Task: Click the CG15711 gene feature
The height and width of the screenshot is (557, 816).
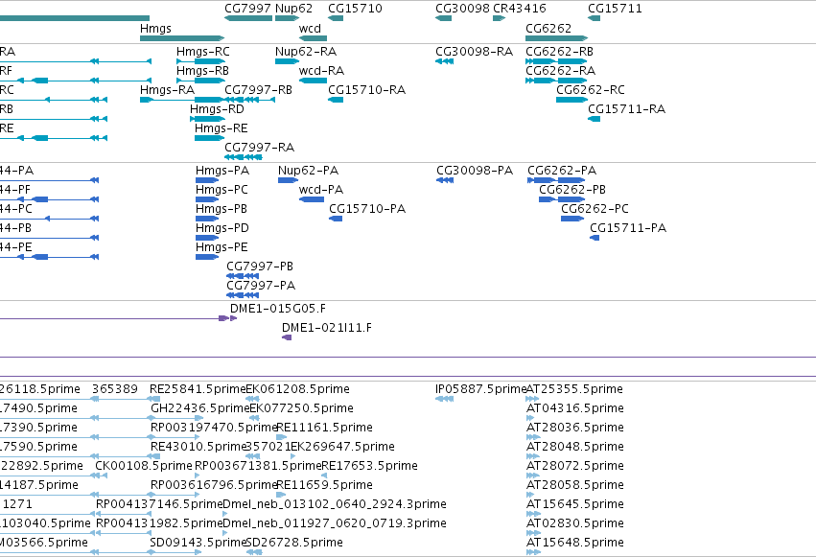Action: pyautogui.click(x=594, y=18)
